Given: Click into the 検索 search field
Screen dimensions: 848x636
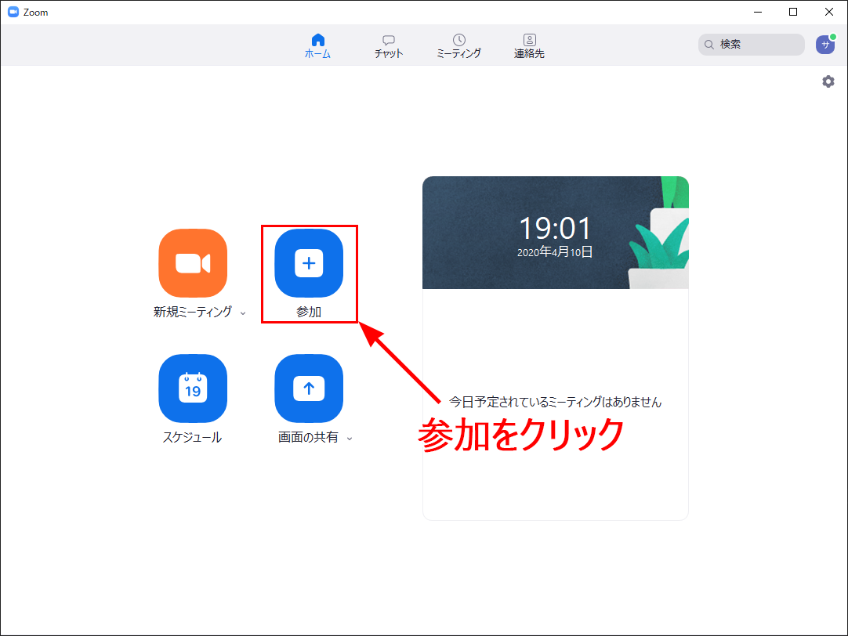Looking at the screenshot, I should click(x=756, y=45).
